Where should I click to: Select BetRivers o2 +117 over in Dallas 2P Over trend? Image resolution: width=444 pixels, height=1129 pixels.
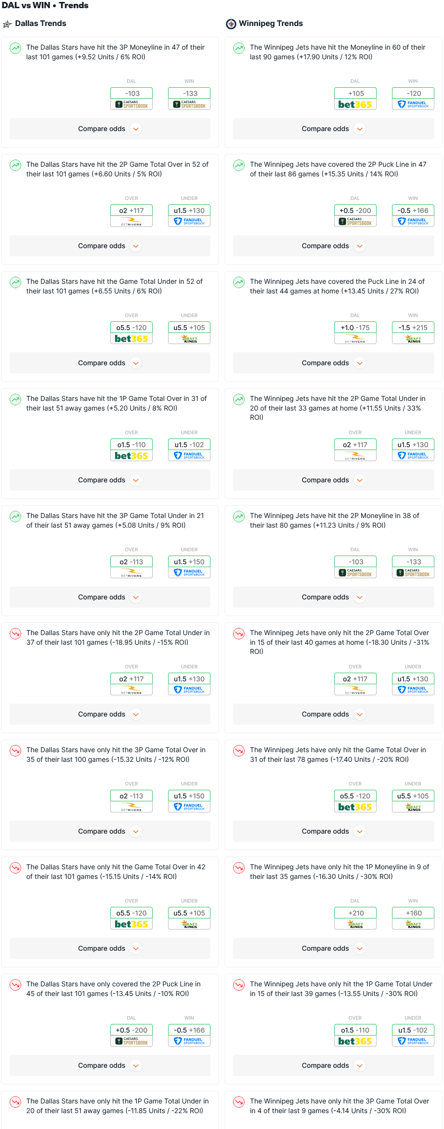[x=131, y=216]
